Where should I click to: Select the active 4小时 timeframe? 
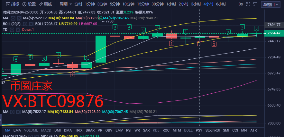point(208,4)
